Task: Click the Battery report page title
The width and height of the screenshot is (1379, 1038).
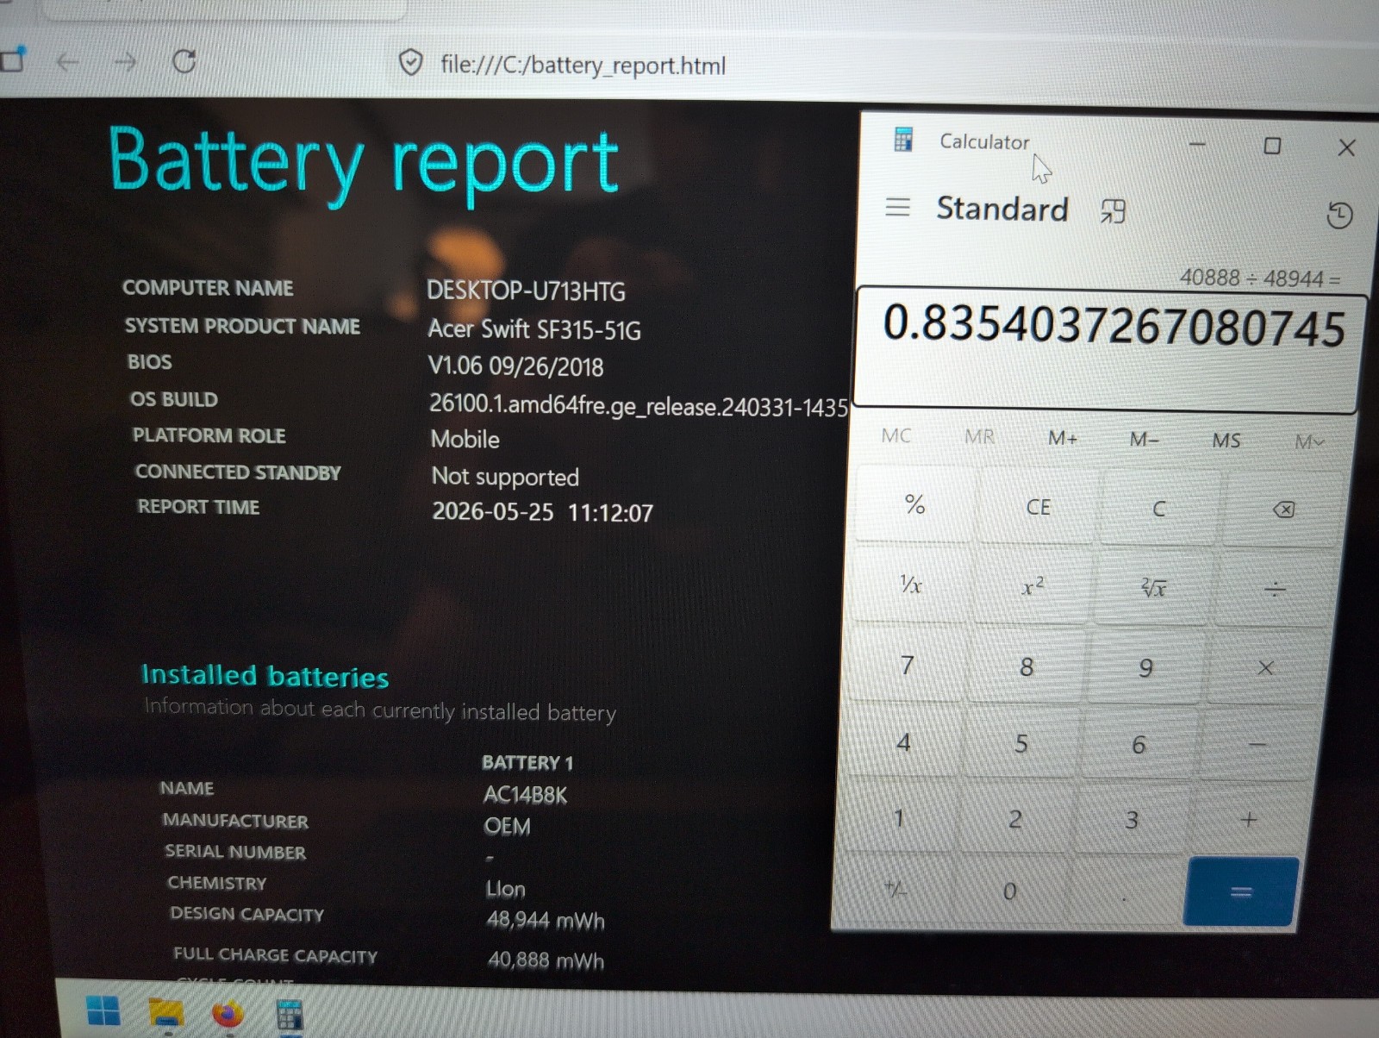Action: [363, 164]
